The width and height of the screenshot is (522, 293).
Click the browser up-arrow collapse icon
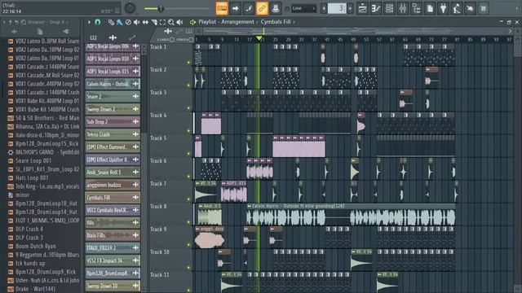click(10, 22)
